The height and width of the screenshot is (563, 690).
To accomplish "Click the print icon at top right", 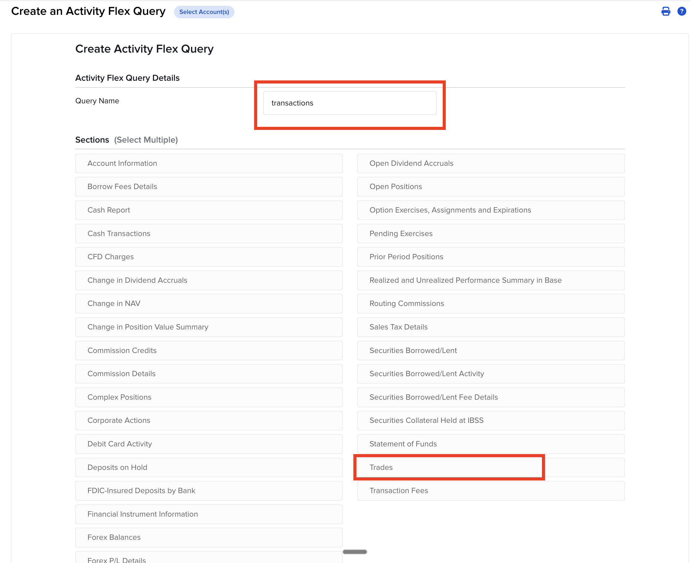I will [x=665, y=11].
